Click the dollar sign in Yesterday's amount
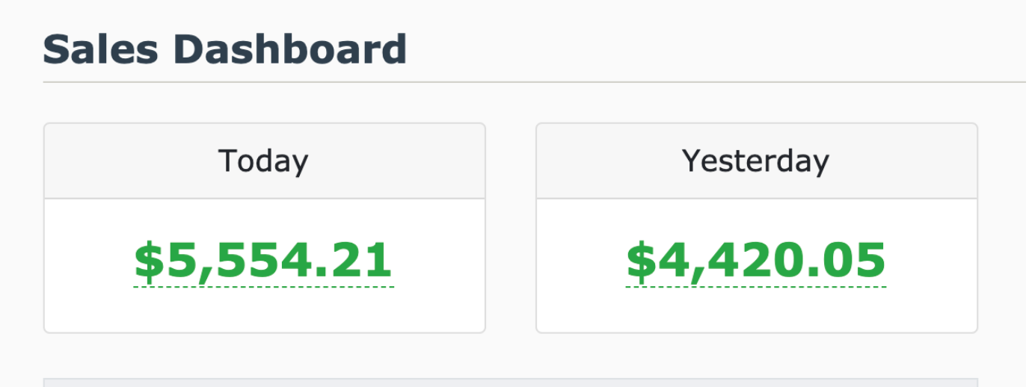Screen dimensions: 1029x387 click(x=640, y=261)
